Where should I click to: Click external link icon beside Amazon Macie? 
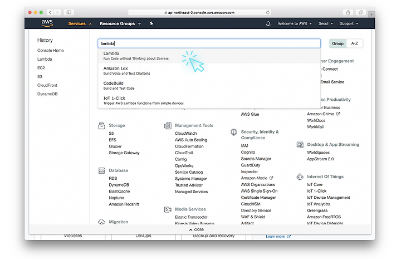pos(271,178)
